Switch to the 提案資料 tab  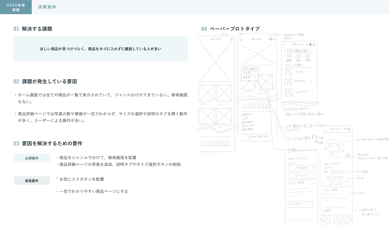point(47,7)
